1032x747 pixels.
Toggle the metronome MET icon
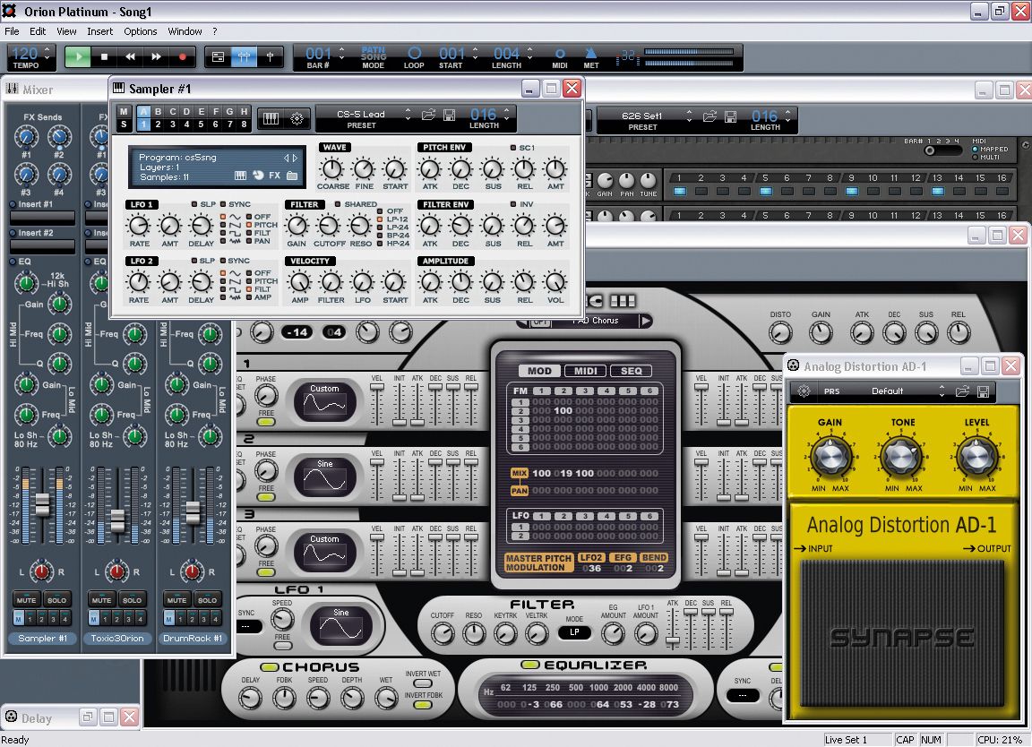pos(591,56)
